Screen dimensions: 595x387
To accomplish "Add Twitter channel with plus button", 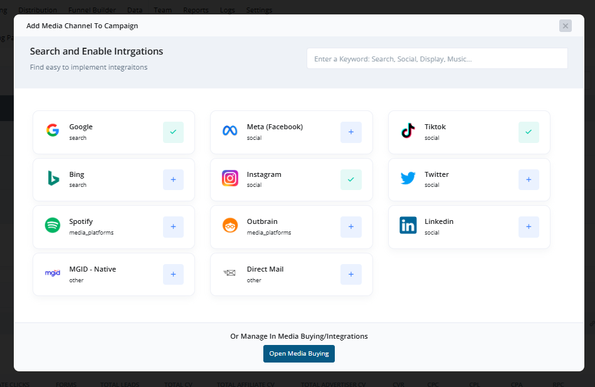I will pos(529,179).
